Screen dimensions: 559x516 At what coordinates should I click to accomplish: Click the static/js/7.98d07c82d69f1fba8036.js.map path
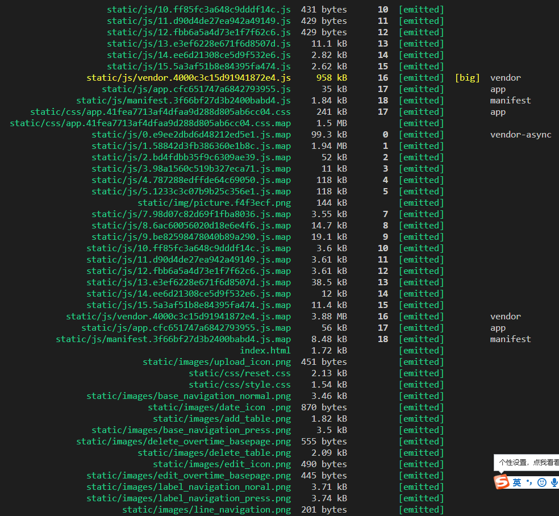191,214
